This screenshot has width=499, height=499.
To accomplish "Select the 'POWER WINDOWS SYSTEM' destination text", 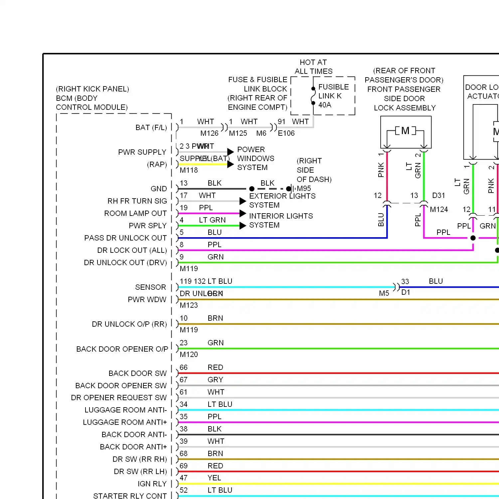I will coord(256,158).
